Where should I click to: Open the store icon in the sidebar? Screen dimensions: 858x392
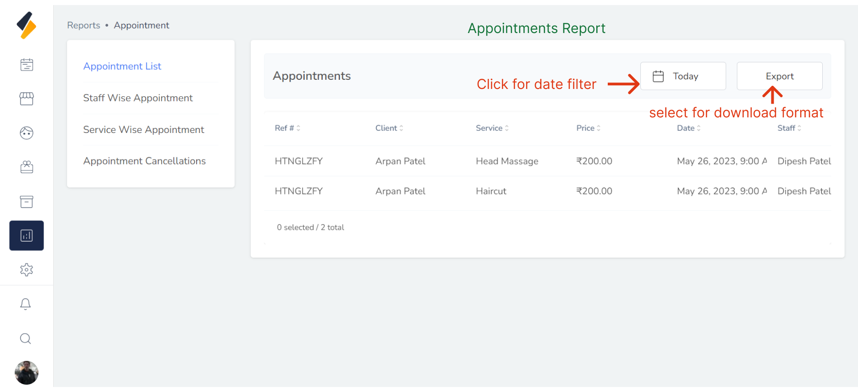(27, 99)
